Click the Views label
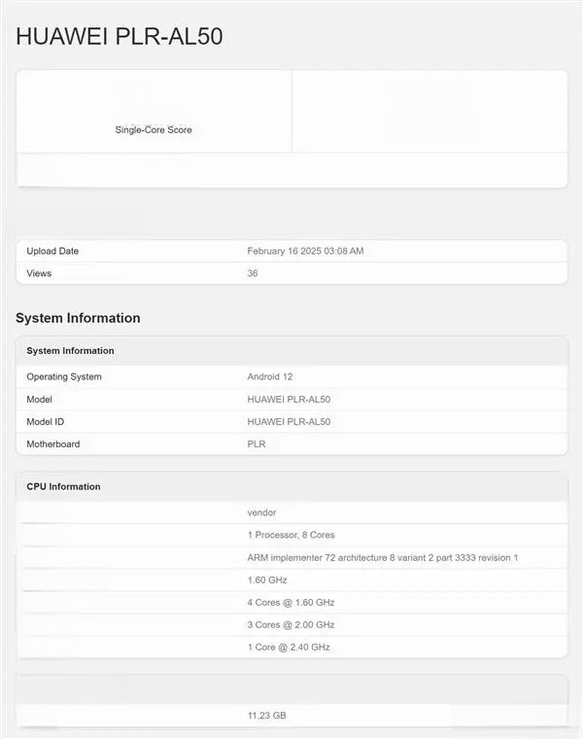The width and height of the screenshot is (583, 739). tap(39, 273)
